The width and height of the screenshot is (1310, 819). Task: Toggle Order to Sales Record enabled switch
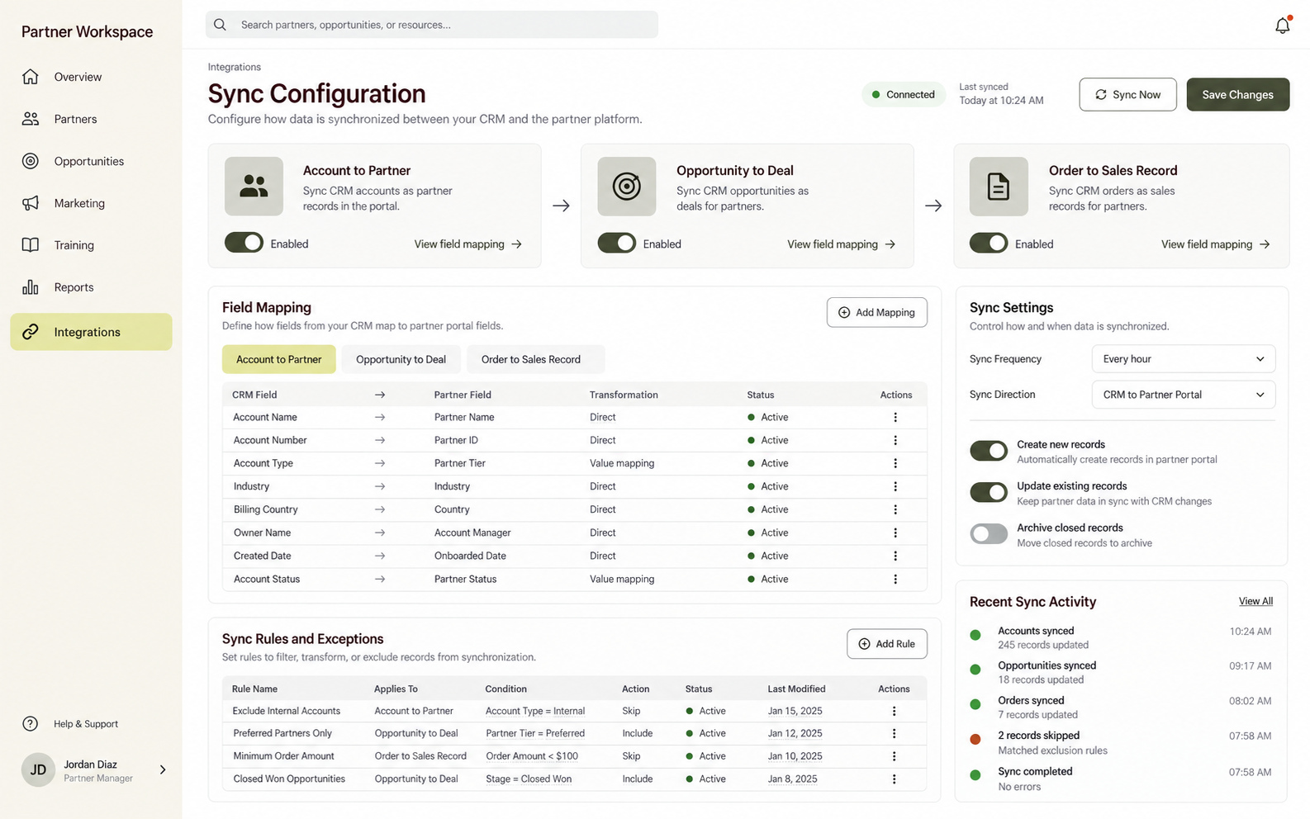coord(989,243)
